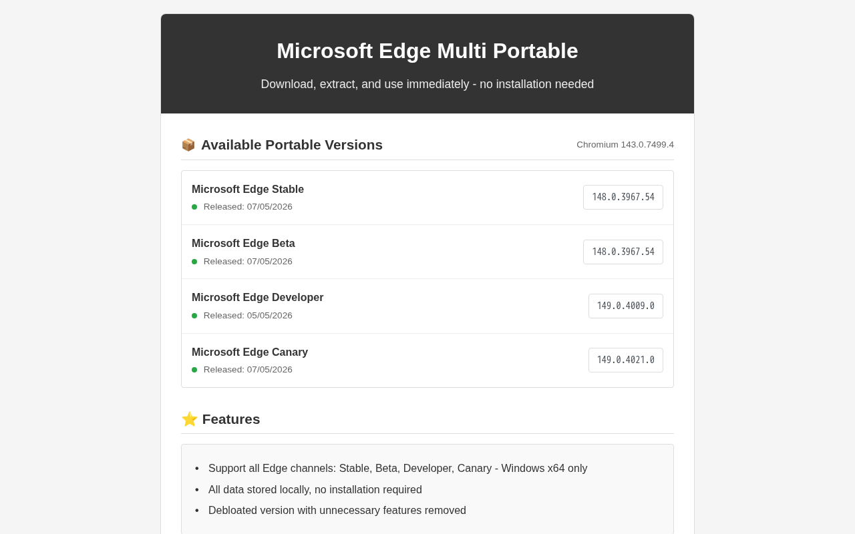Screen dimensions: 855x534
Task: Click the Microsoft Edge Developer title
Action: pyautogui.click(x=258, y=298)
